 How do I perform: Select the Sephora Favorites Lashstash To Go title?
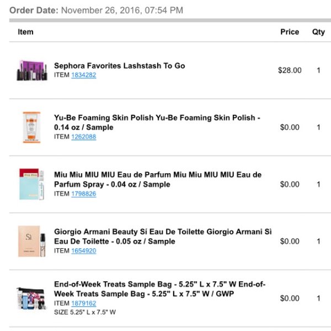[120, 66]
